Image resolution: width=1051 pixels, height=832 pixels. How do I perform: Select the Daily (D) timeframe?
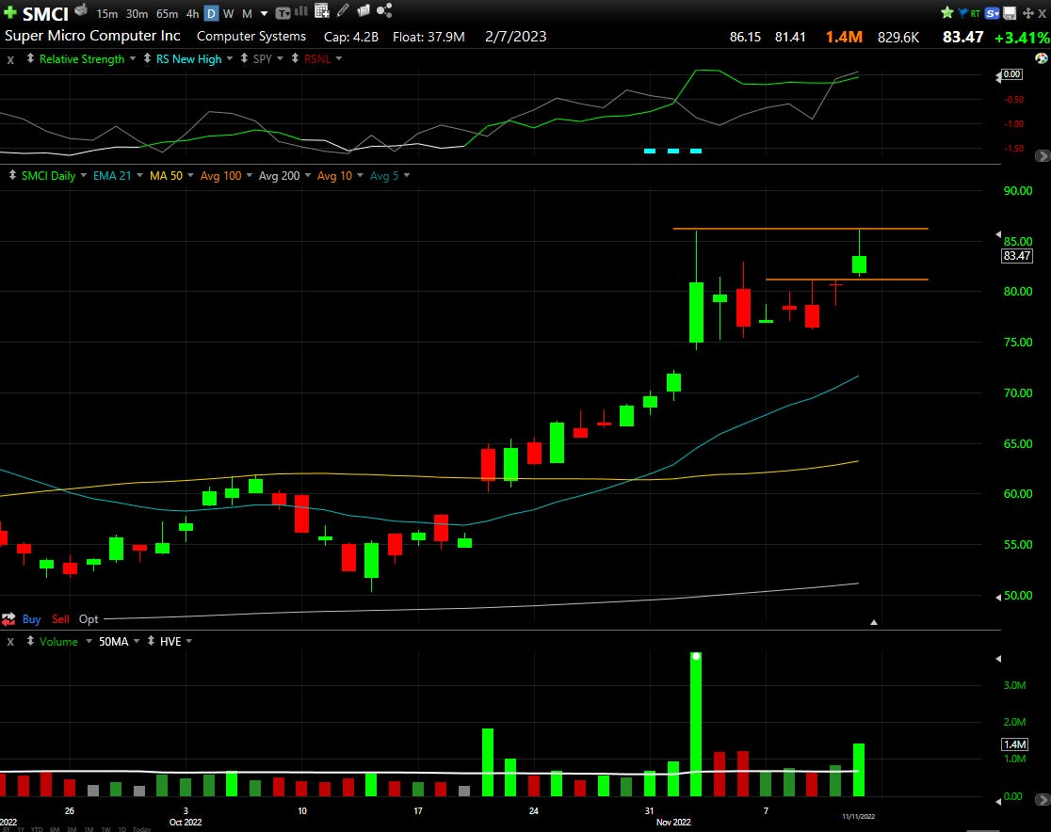(211, 13)
